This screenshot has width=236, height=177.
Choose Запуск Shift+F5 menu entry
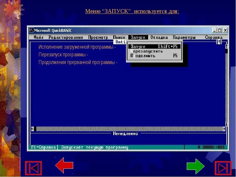click(x=154, y=47)
